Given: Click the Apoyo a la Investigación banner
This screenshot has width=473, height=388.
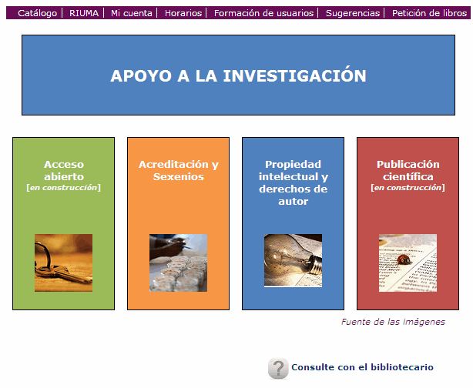Looking at the screenshot, I should (237, 75).
